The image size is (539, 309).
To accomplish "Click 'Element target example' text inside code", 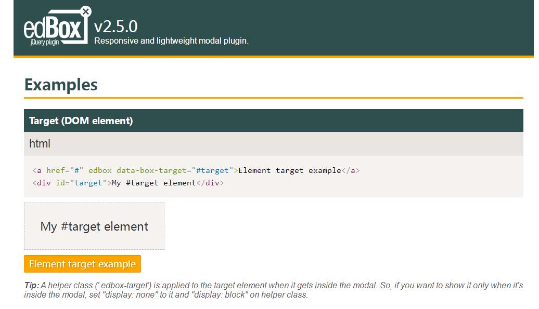I will (x=289, y=170).
